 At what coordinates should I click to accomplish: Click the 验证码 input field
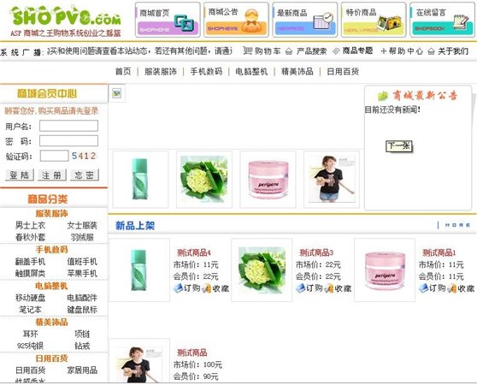click(54, 156)
